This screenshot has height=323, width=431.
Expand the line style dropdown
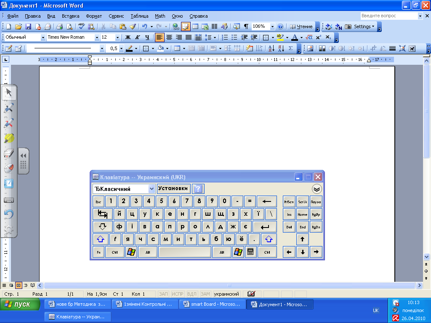tap(102, 48)
